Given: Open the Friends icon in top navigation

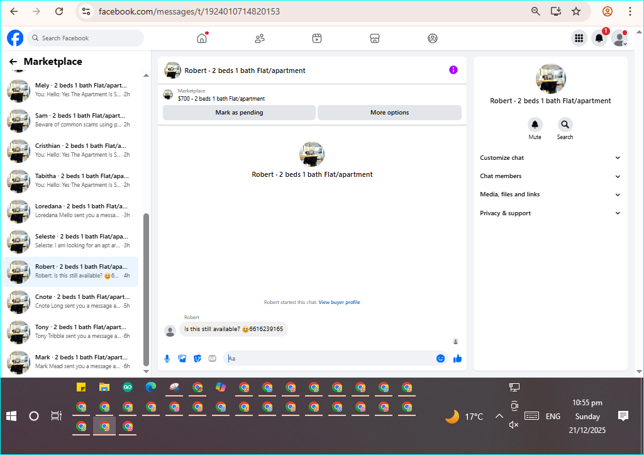Looking at the screenshot, I should pyautogui.click(x=260, y=38).
